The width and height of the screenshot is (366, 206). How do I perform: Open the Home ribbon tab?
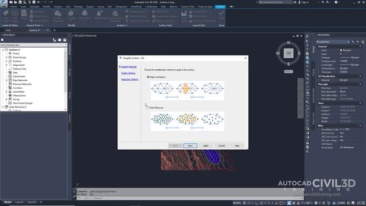click(14, 6)
